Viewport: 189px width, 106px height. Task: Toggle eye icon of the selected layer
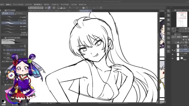click(172, 50)
